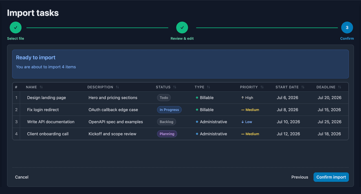This screenshot has height=194, width=361.
Task: Click the Review & edit step label
Action: (x=182, y=39)
